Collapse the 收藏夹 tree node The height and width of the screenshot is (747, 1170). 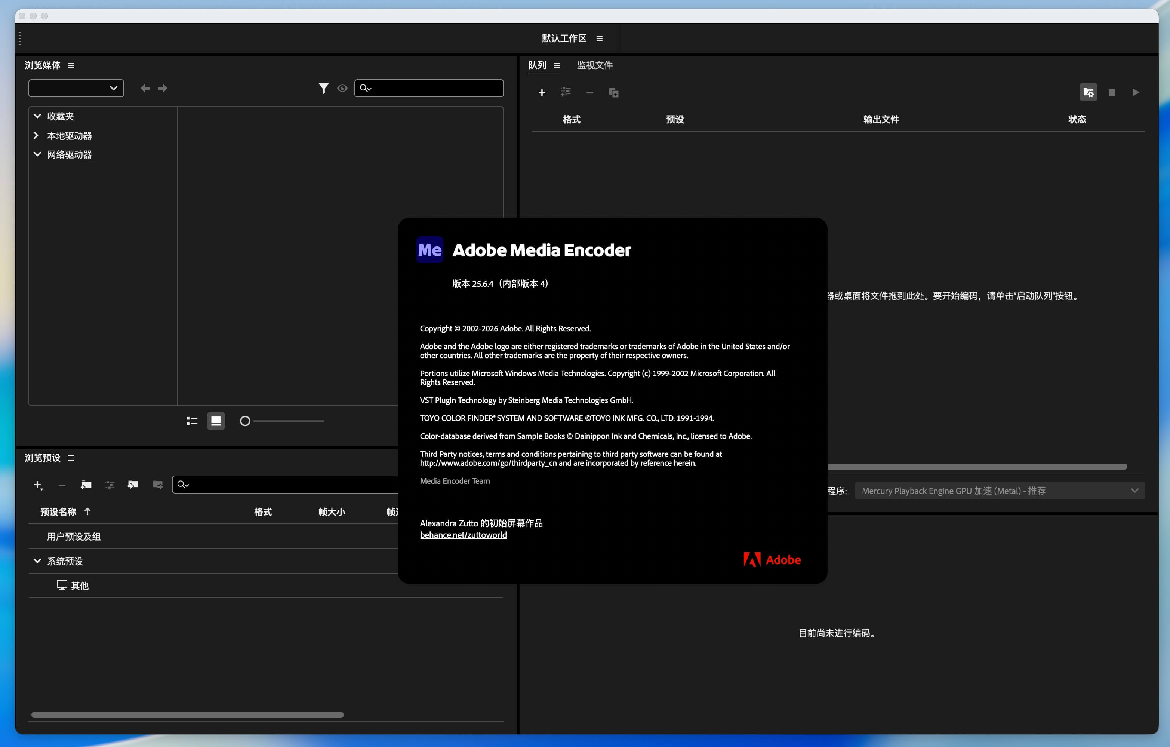[37, 116]
